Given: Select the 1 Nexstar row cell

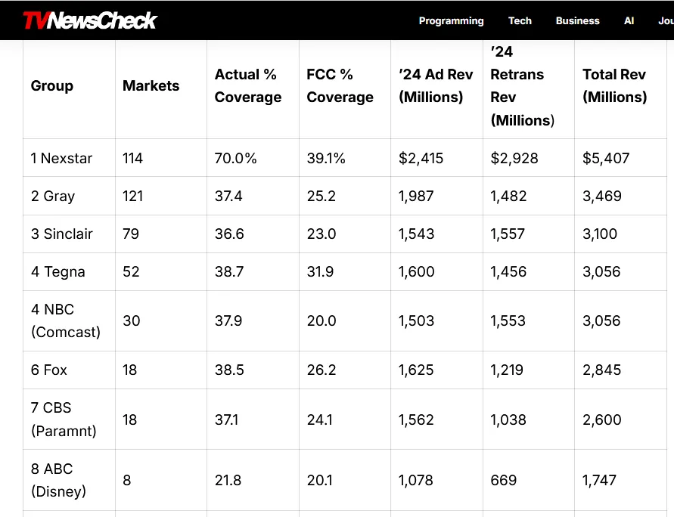Looking at the screenshot, I should coord(62,159).
